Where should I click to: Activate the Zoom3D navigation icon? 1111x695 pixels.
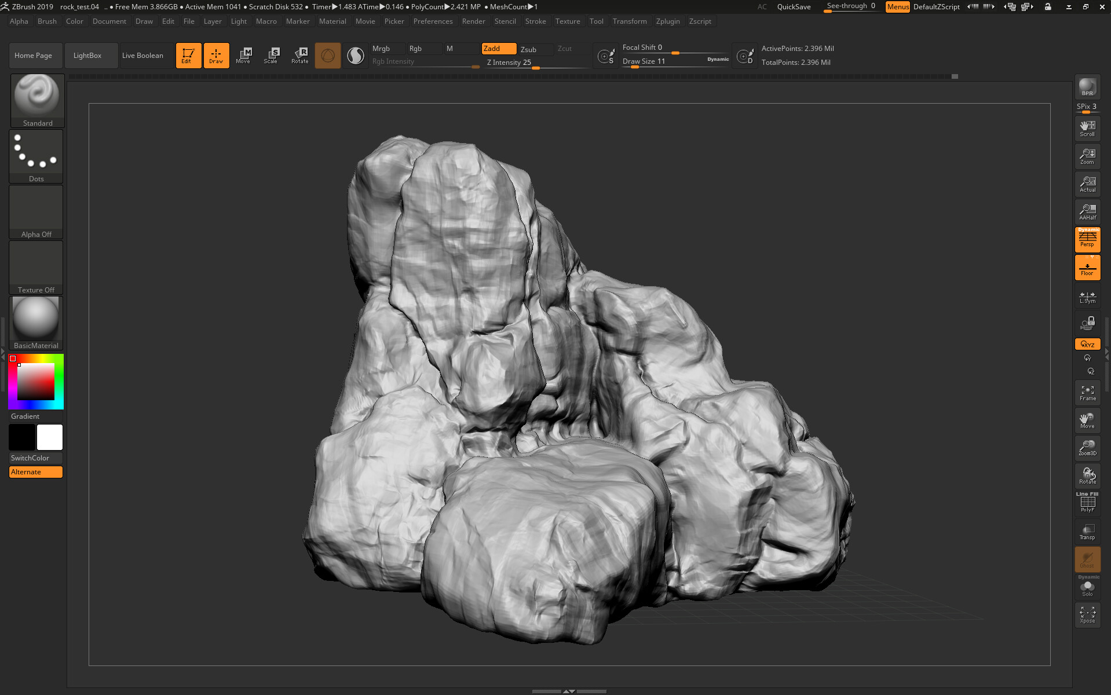pyautogui.click(x=1087, y=448)
